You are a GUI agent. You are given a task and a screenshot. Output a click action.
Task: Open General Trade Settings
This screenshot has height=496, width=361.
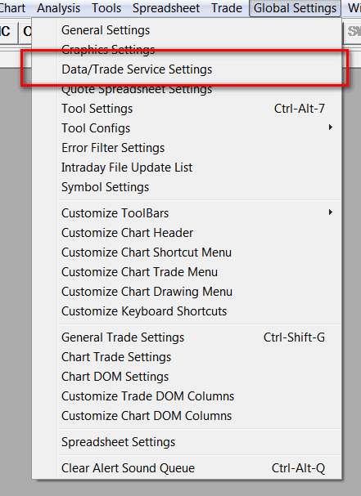(x=187, y=337)
